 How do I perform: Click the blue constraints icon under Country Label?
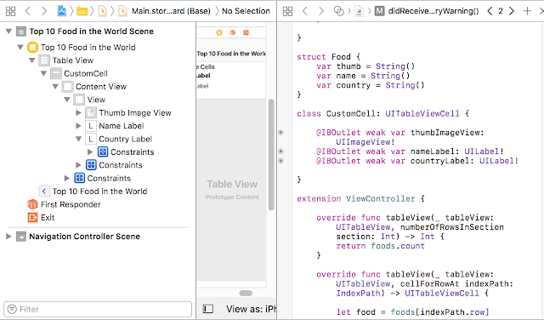click(103, 151)
